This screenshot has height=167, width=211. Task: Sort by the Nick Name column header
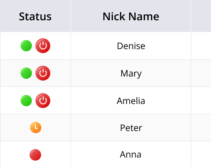point(131,16)
